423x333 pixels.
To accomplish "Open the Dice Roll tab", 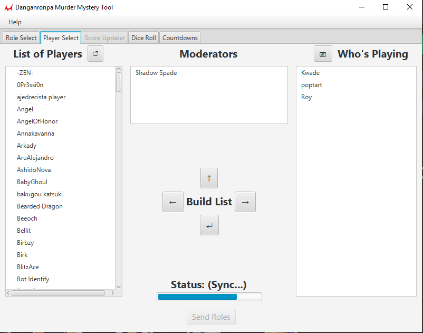I will (x=143, y=38).
